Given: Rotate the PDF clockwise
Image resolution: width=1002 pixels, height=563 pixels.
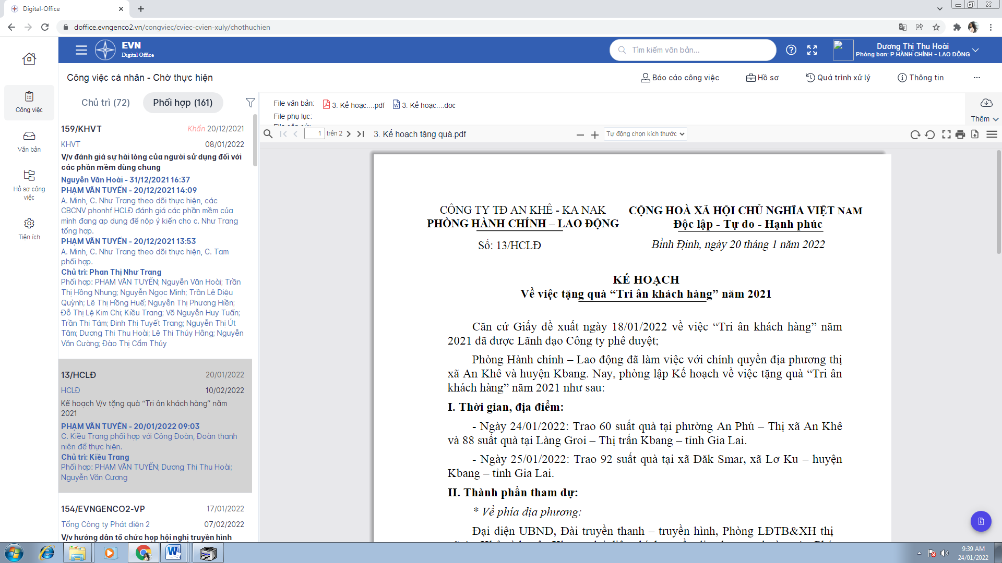Looking at the screenshot, I should 915,134.
